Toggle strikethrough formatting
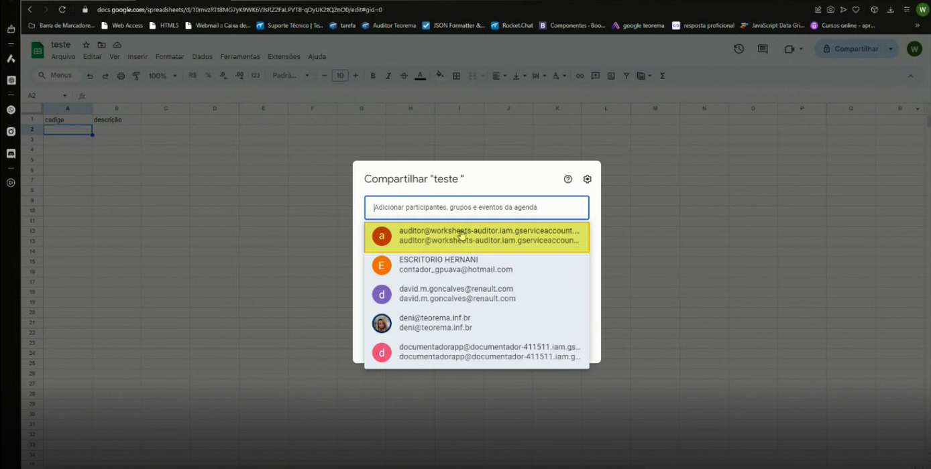 (404, 76)
